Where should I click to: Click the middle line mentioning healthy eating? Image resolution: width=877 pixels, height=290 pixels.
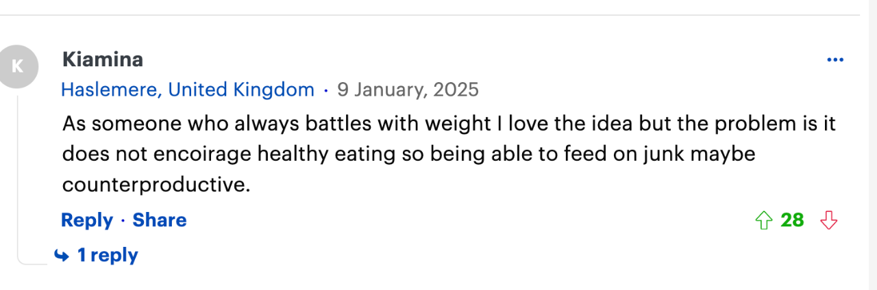(x=408, y=154)
